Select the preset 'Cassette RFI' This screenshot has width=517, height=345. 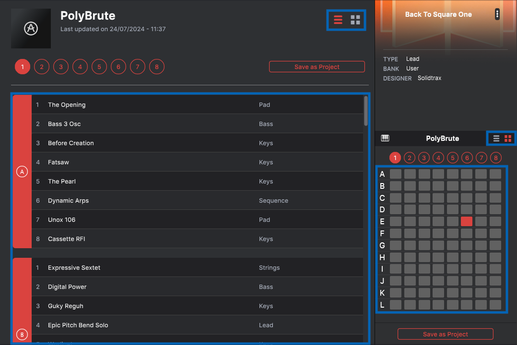pyautogui.click(x=197, y=238)
